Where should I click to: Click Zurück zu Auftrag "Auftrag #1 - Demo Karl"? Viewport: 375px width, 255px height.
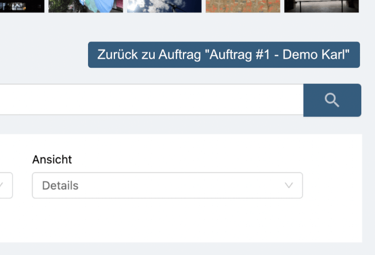click(224, 55)
